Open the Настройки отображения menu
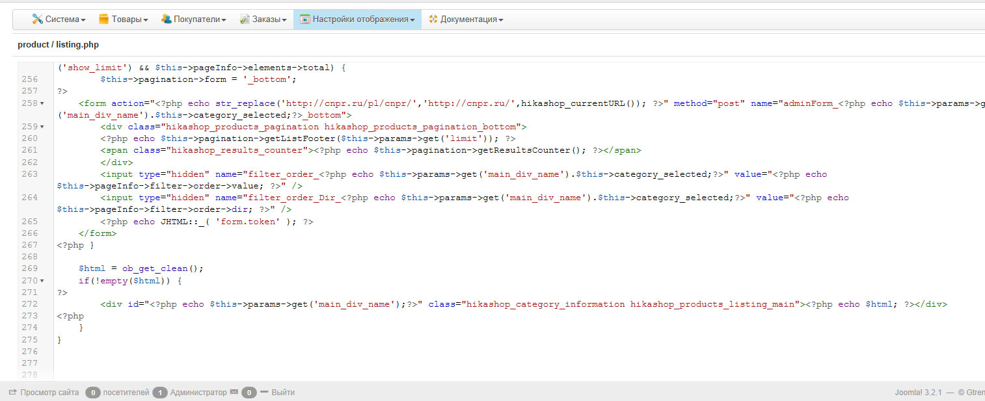Image resolution: width=985 pixels, height=401 pixels. click(357, 19)
